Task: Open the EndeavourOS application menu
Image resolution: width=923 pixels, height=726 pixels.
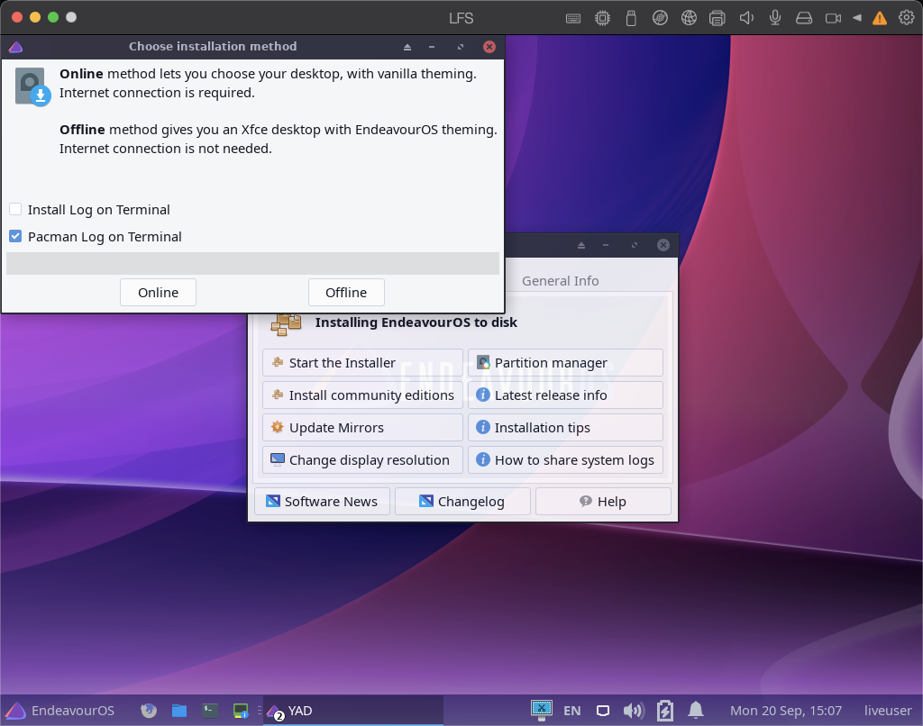Action: click(x=60, y=711)
